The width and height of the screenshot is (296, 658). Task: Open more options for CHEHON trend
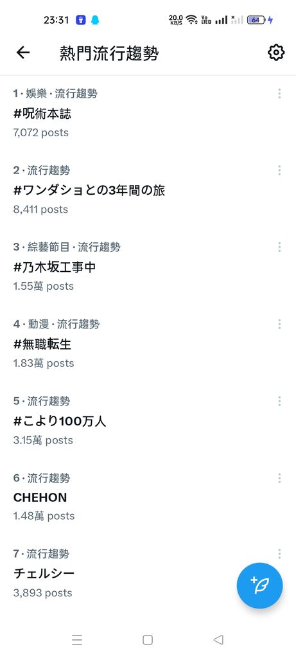coord(279,478)
